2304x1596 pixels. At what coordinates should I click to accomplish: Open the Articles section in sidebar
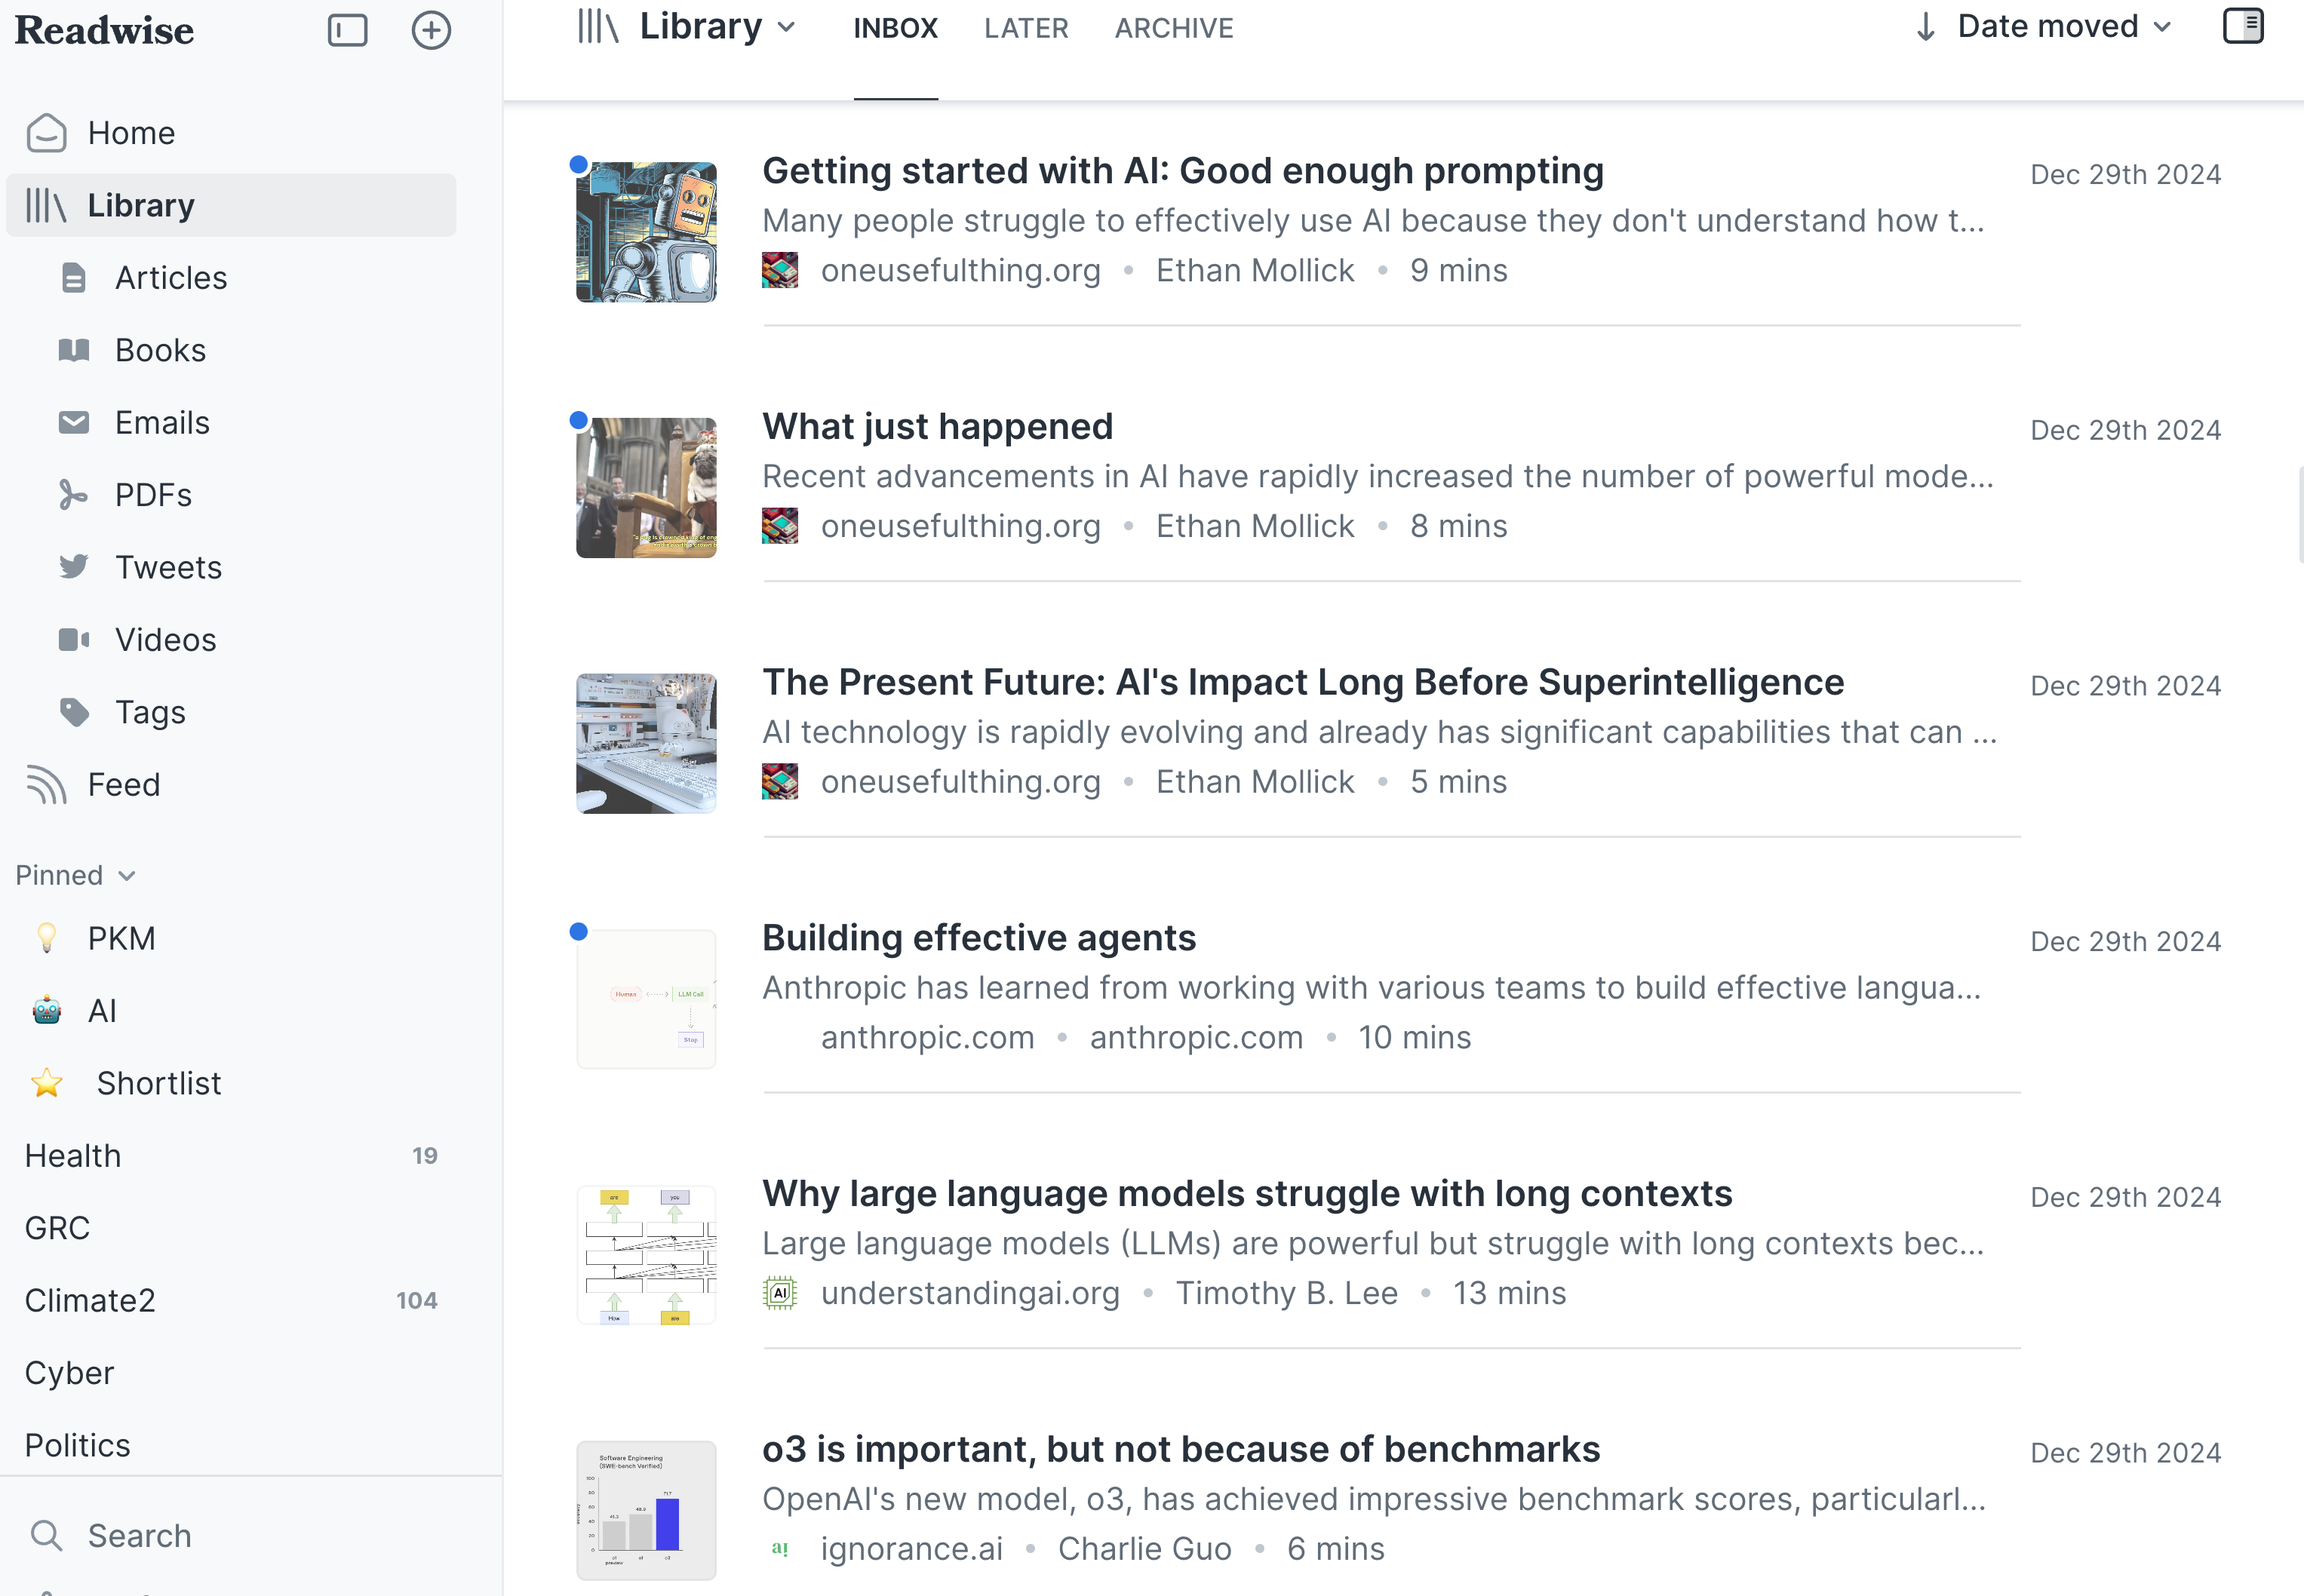(x=171, y=277)
